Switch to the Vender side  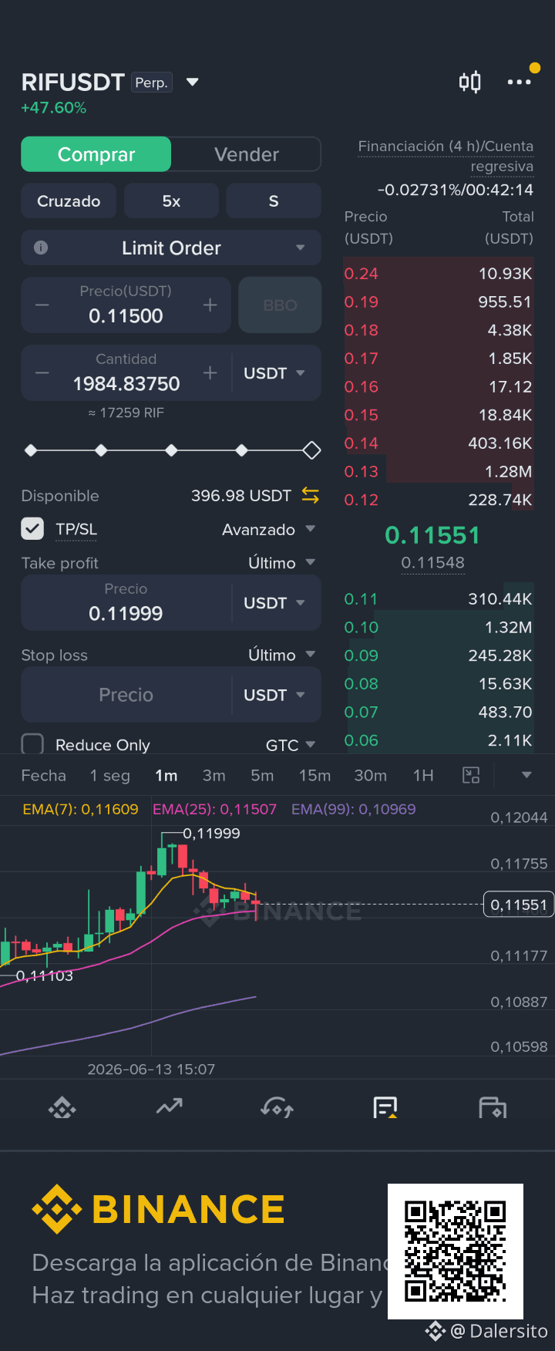(x=247, y=154)
